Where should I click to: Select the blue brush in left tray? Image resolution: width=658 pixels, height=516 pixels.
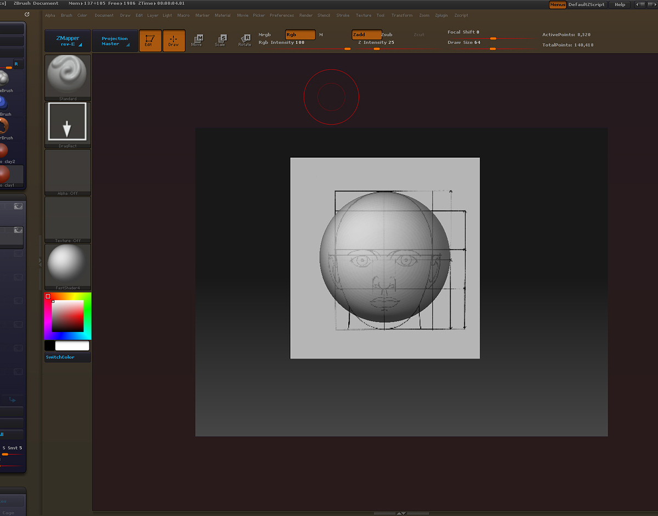[x=3, y=103]
